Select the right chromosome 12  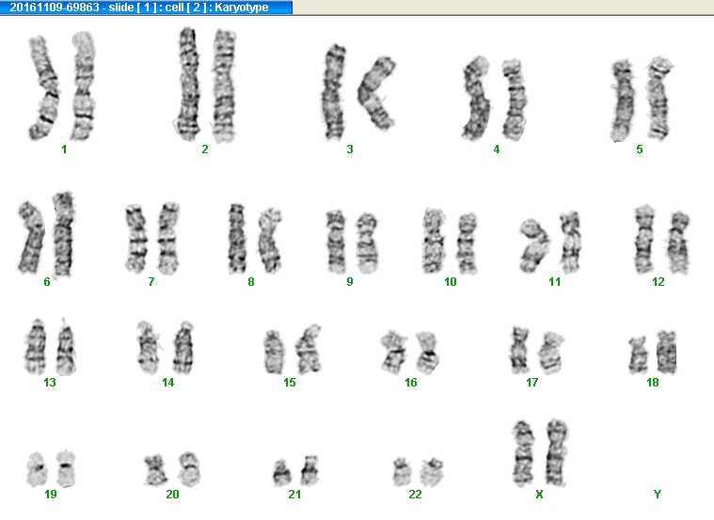tap(678, 243)
